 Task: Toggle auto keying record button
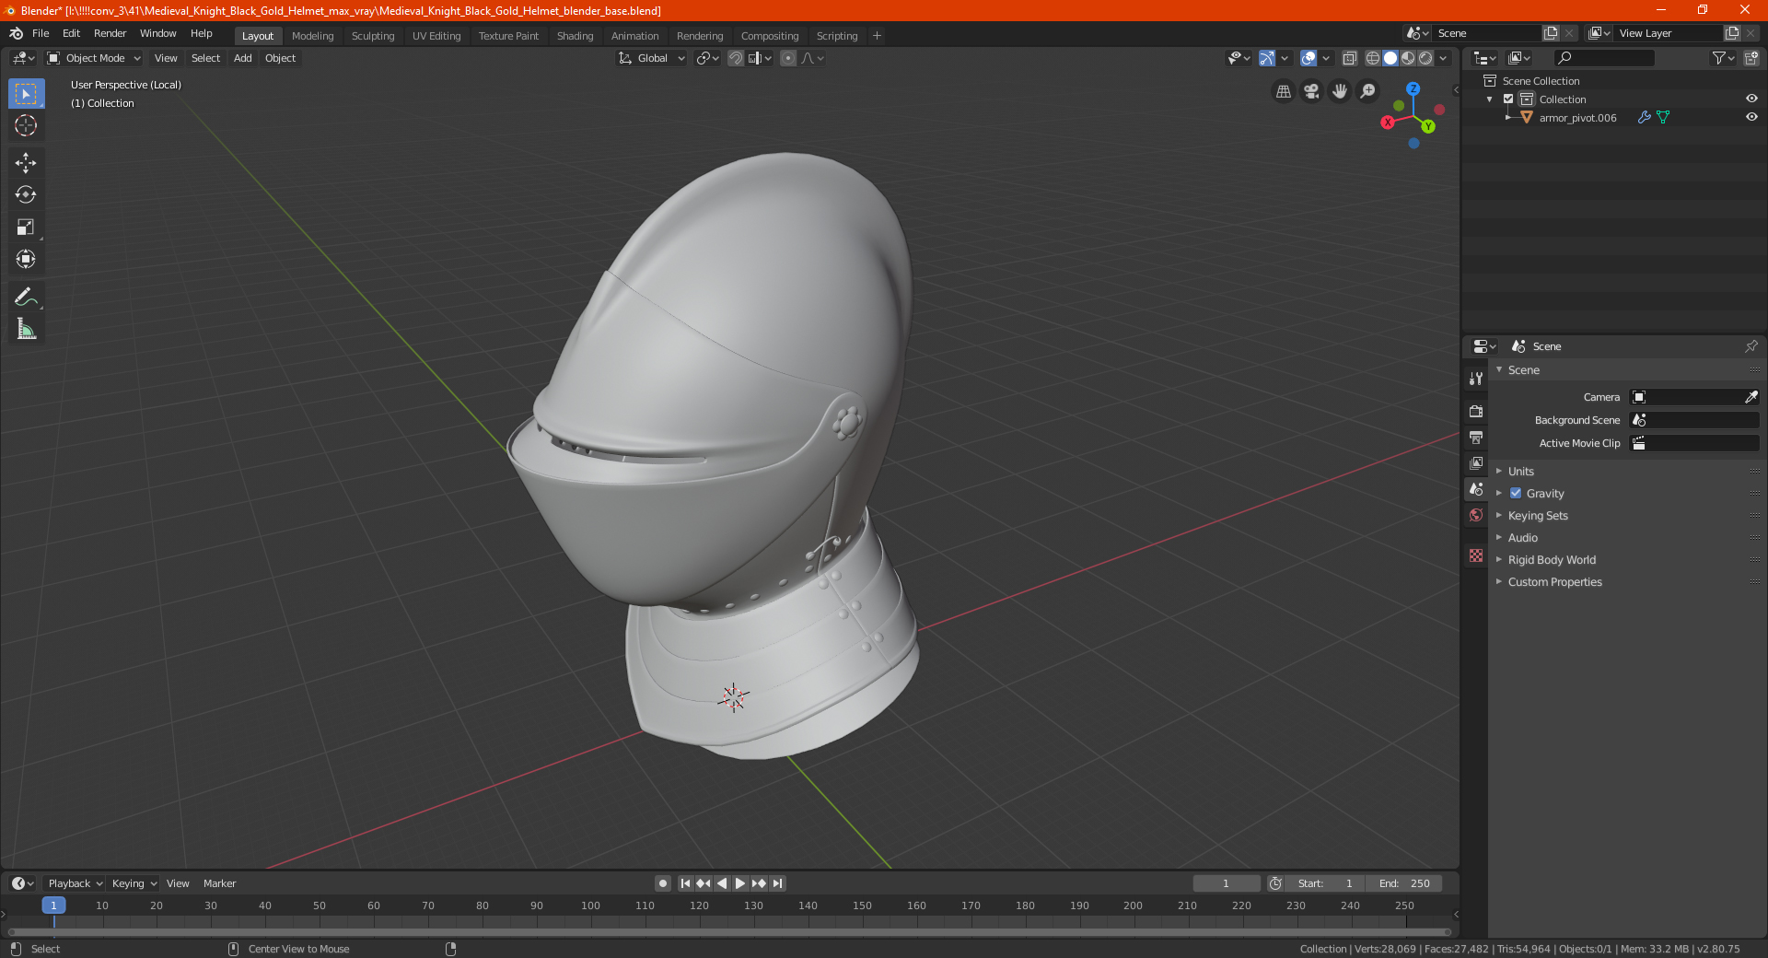click(x=662, y=883)
